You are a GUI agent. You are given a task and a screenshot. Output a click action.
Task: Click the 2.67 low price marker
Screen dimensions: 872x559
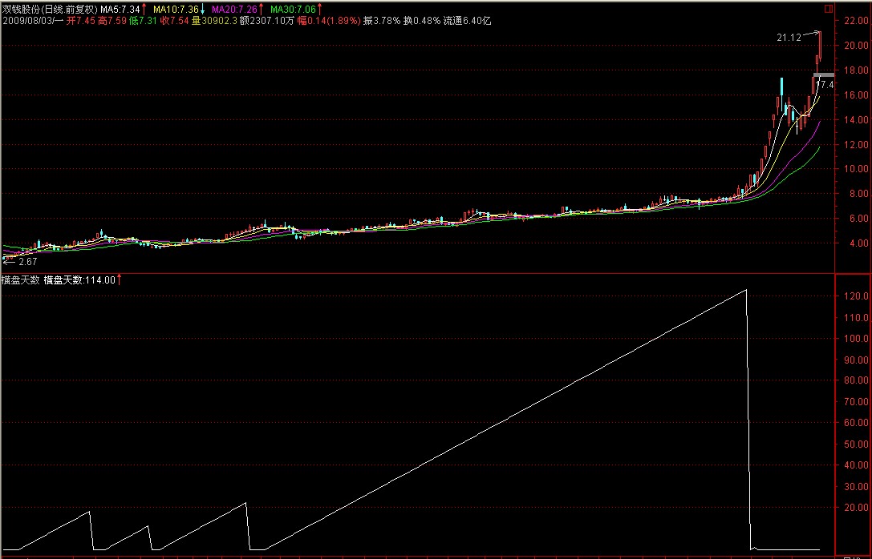point(28,261)
